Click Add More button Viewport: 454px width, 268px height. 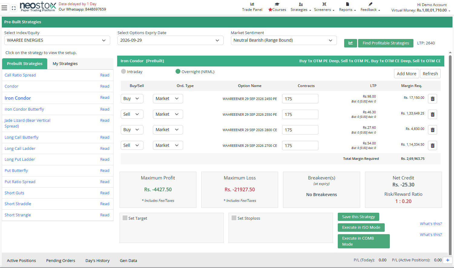(x=406, y=74)
